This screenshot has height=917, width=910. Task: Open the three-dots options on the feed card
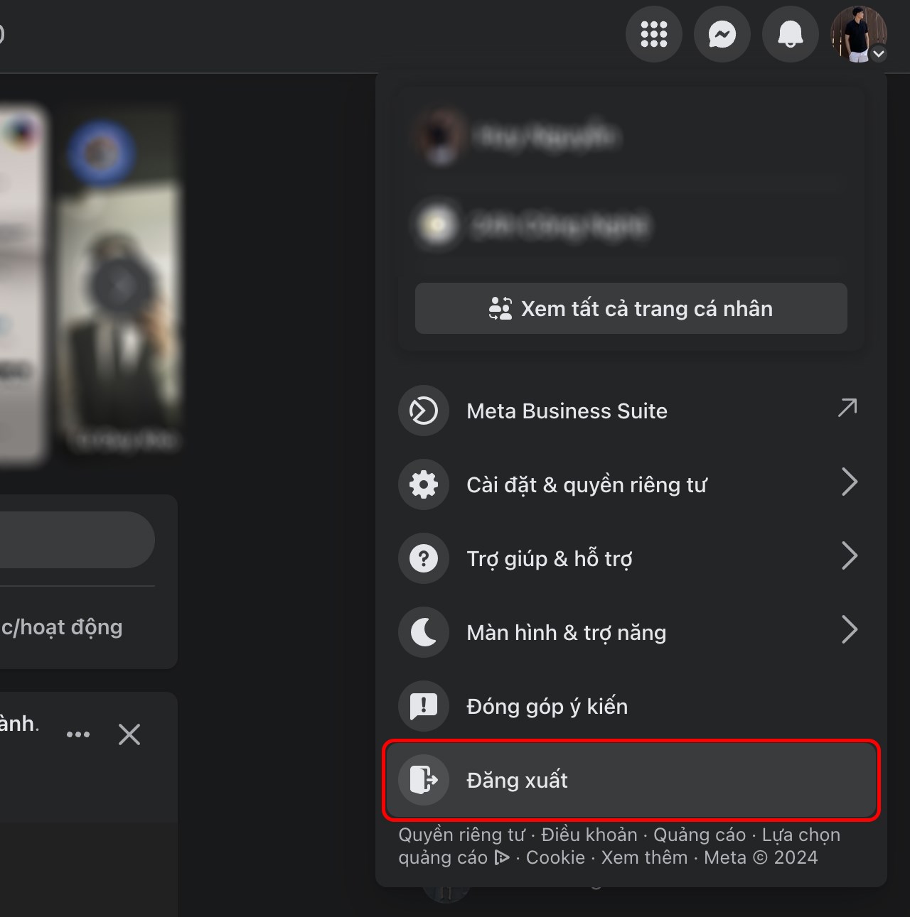(78, 734)
